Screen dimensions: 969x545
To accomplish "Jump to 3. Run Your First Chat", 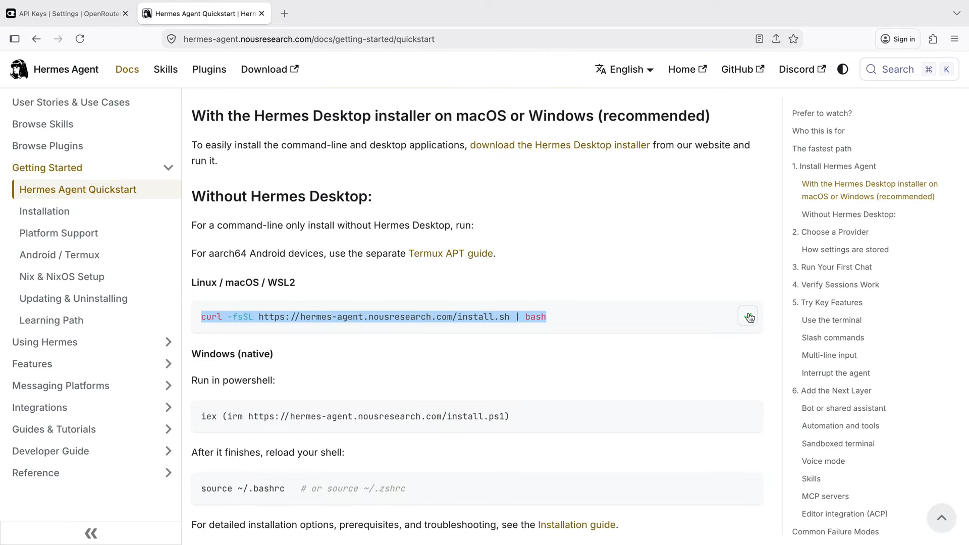I will pos(832,267).
